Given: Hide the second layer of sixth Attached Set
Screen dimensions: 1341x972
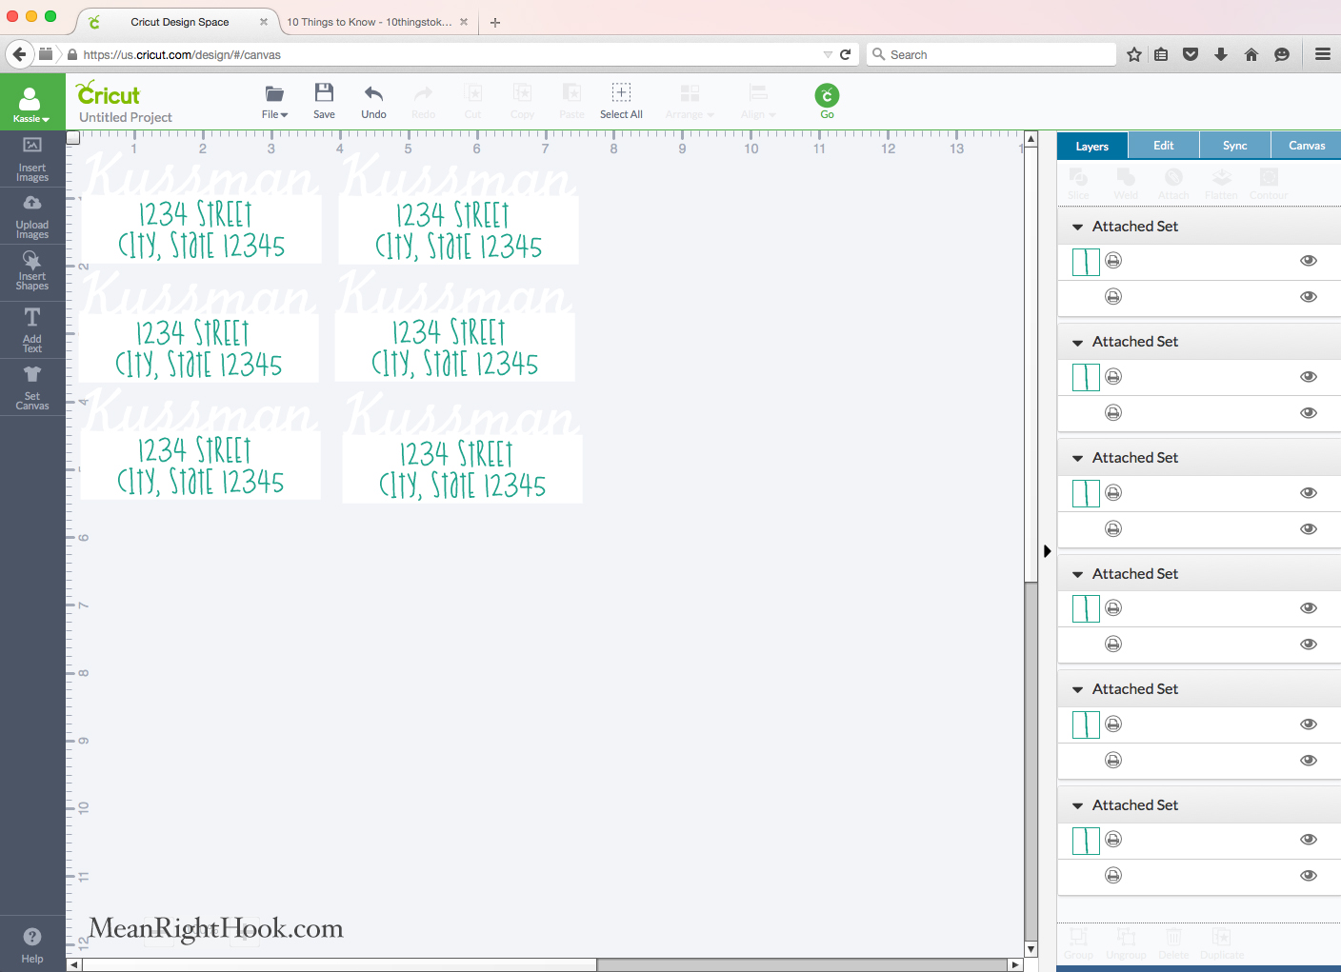Looking at the screenshot, I should click(x=1309, y=876).
